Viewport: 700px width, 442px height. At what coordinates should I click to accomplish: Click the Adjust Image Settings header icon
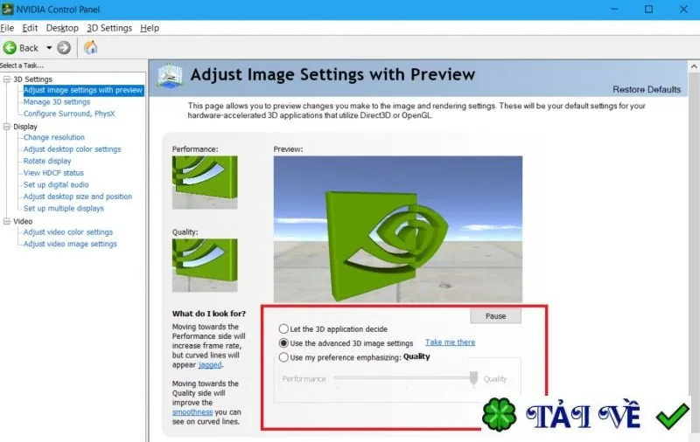pyautogui.click(x=170, y=76)
